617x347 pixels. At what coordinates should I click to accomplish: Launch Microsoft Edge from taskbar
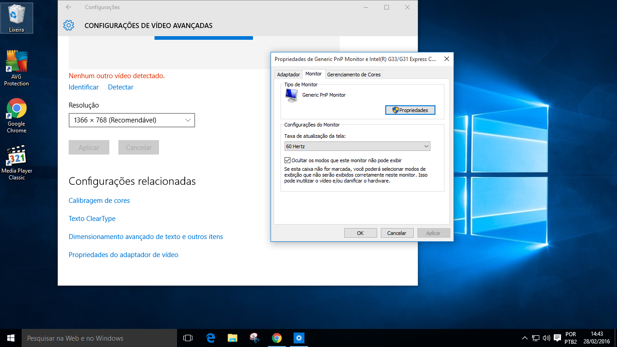pyautogui.click(x=210, y=338)
